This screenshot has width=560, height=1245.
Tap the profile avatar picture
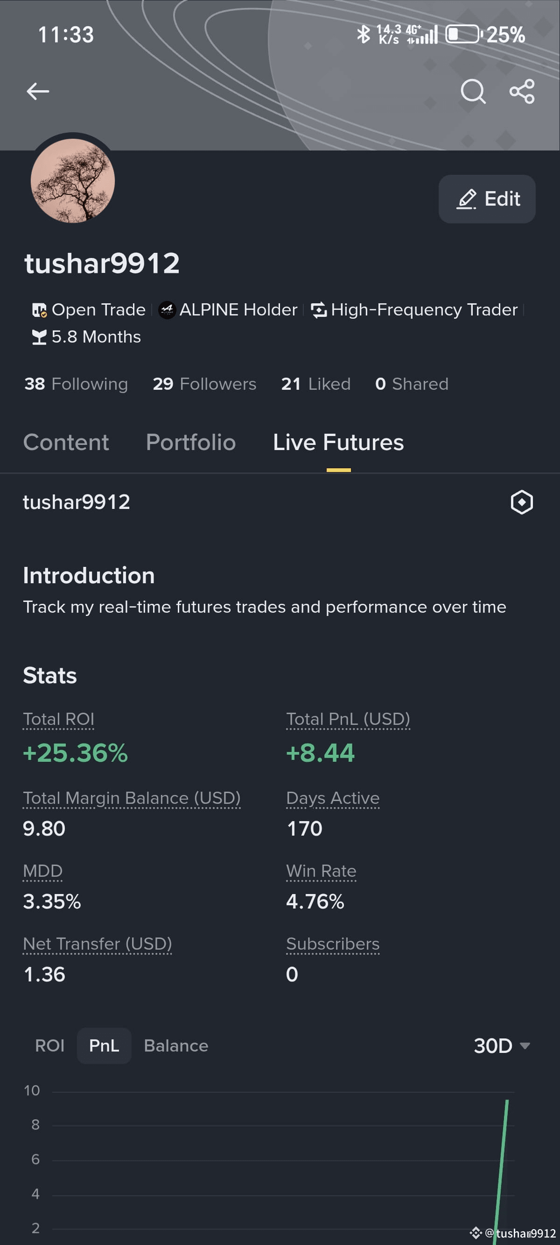tap(73, 181)
